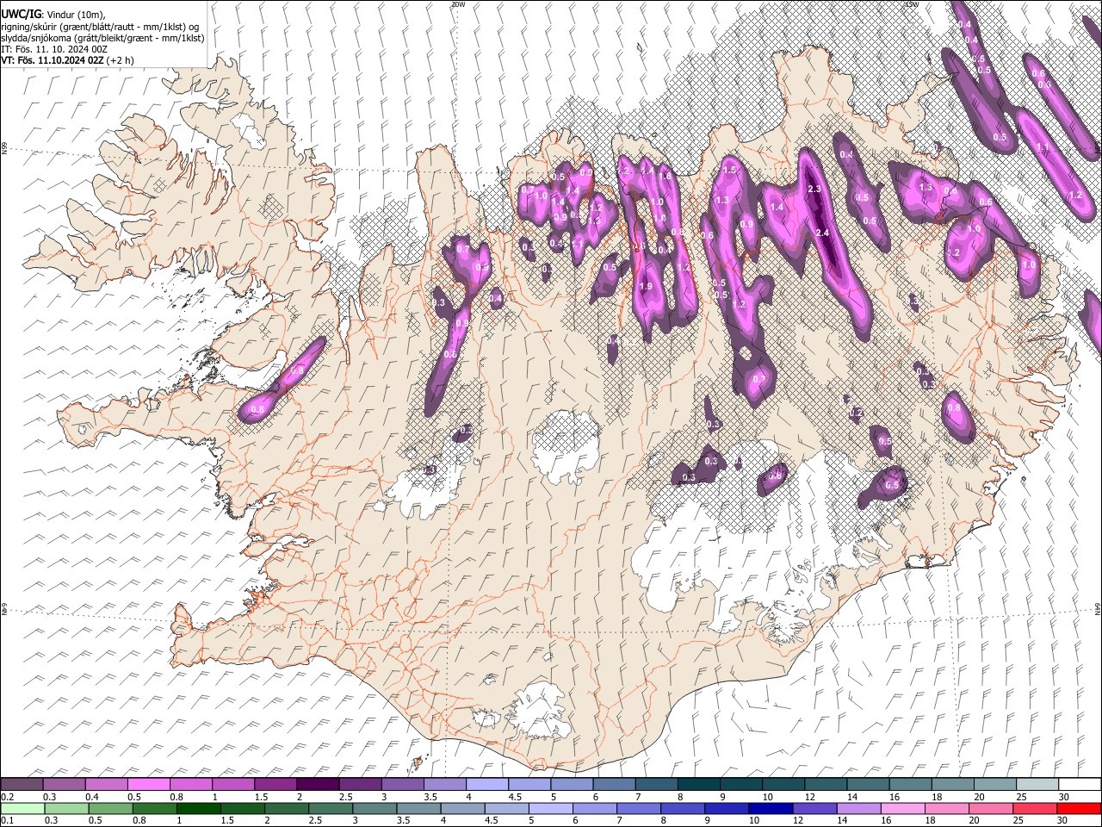This screenshot has height=827, width=1102.
Task: Pick the 25–30 red swatch in lower legend bar
Action: [1036, 808]
